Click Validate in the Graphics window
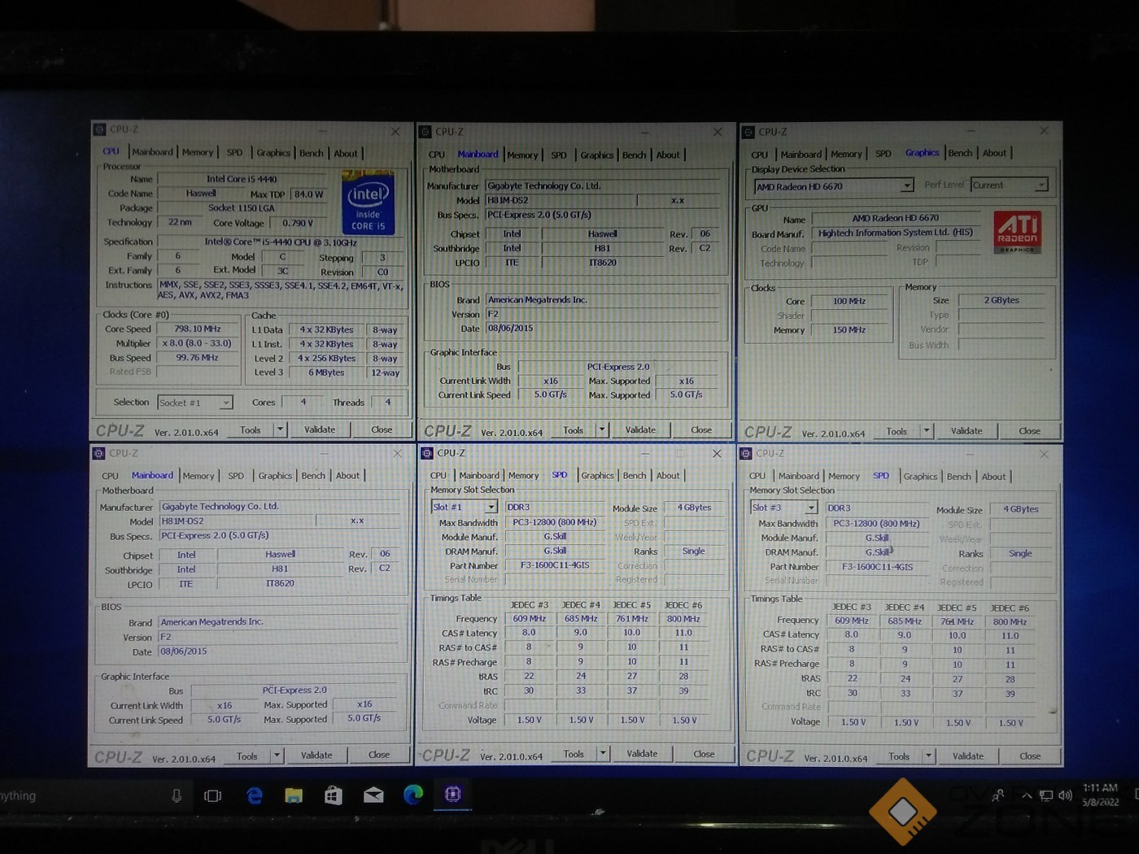Screen dimensions: 1139x854 click(967, 431)
